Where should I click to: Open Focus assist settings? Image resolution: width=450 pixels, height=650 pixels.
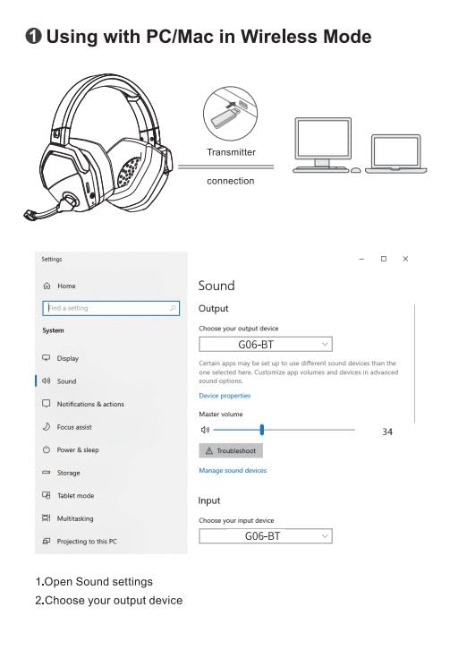coord(74,426)
